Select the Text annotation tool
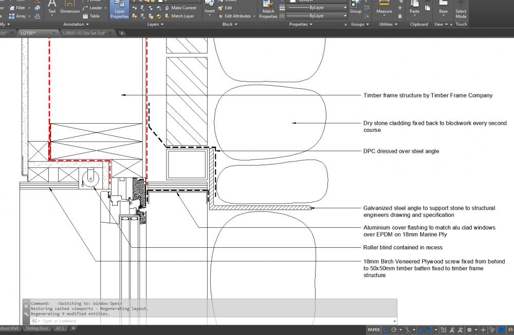 click(52, 8)
